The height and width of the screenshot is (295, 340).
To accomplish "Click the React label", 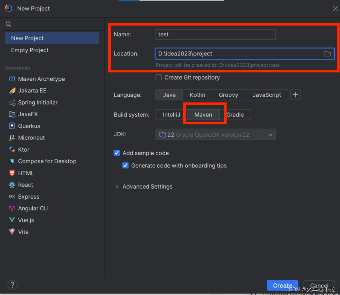I will [26, 185].
